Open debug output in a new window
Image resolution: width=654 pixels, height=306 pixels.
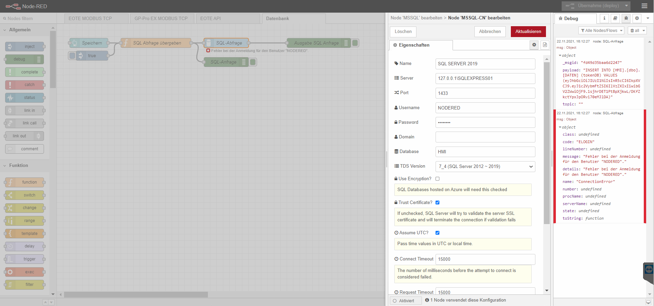pos(648,302)
